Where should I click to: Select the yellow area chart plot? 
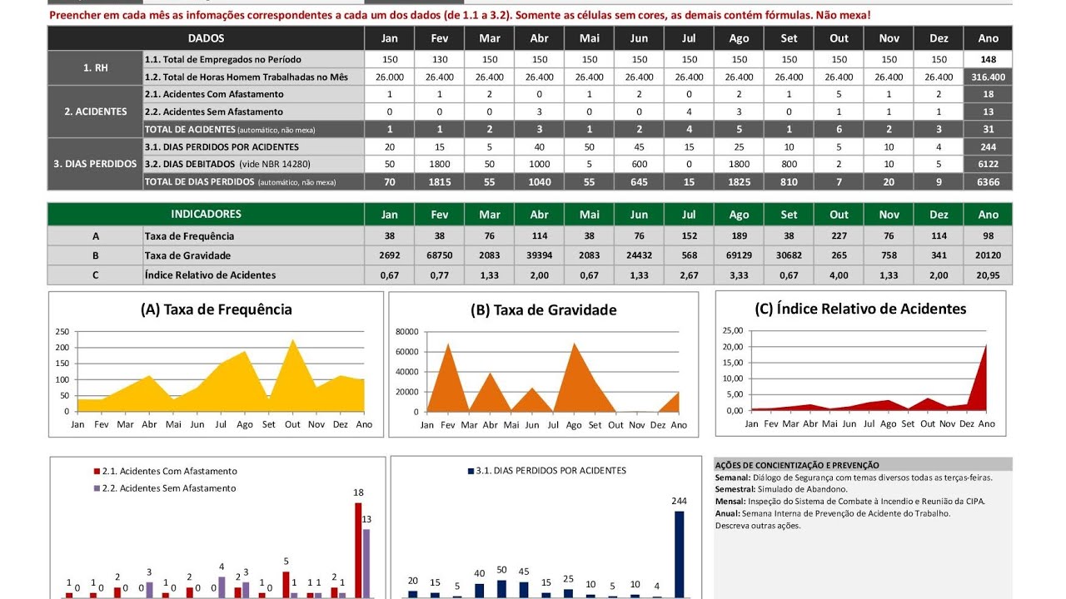click(221, 374)
